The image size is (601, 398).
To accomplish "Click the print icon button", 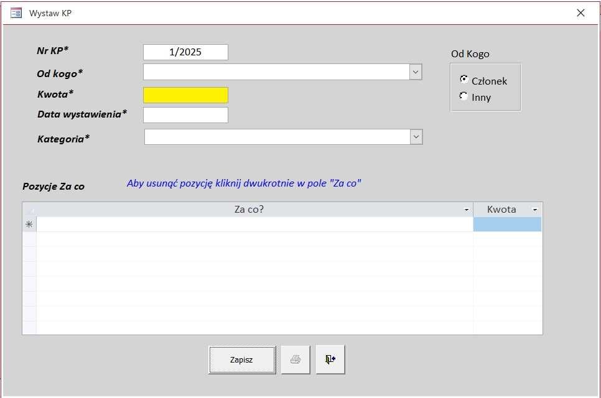I will 295,359.
